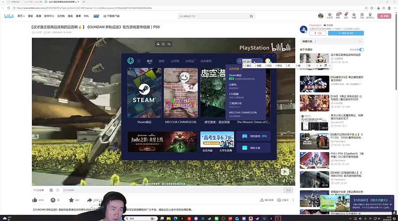
Task: Click the launcher search input field
Action: [249, 61]
